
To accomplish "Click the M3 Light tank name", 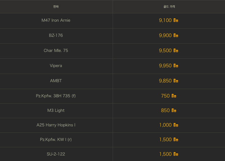I will click(56, 110).
